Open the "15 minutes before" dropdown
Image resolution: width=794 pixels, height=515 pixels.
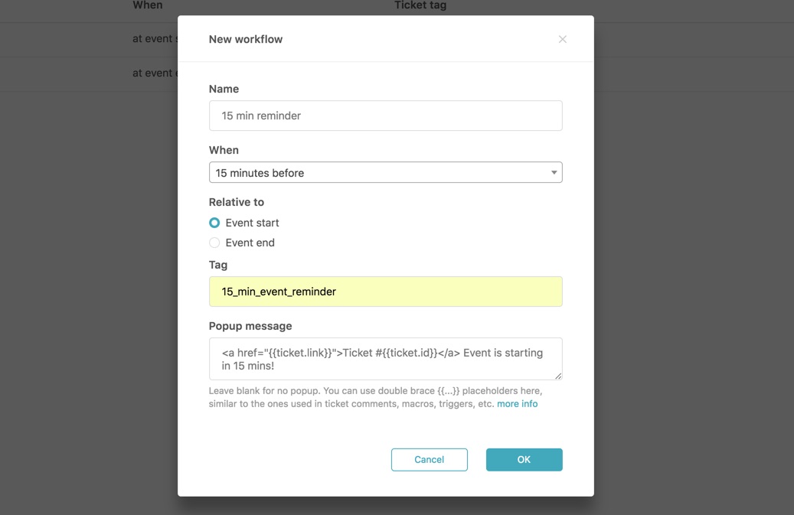pos(385,172)
